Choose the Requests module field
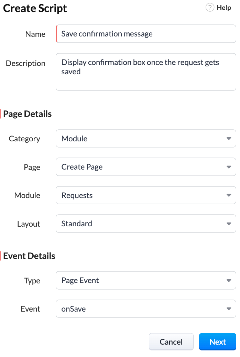Viewport: 240px width, 357px height. (138, 195)
